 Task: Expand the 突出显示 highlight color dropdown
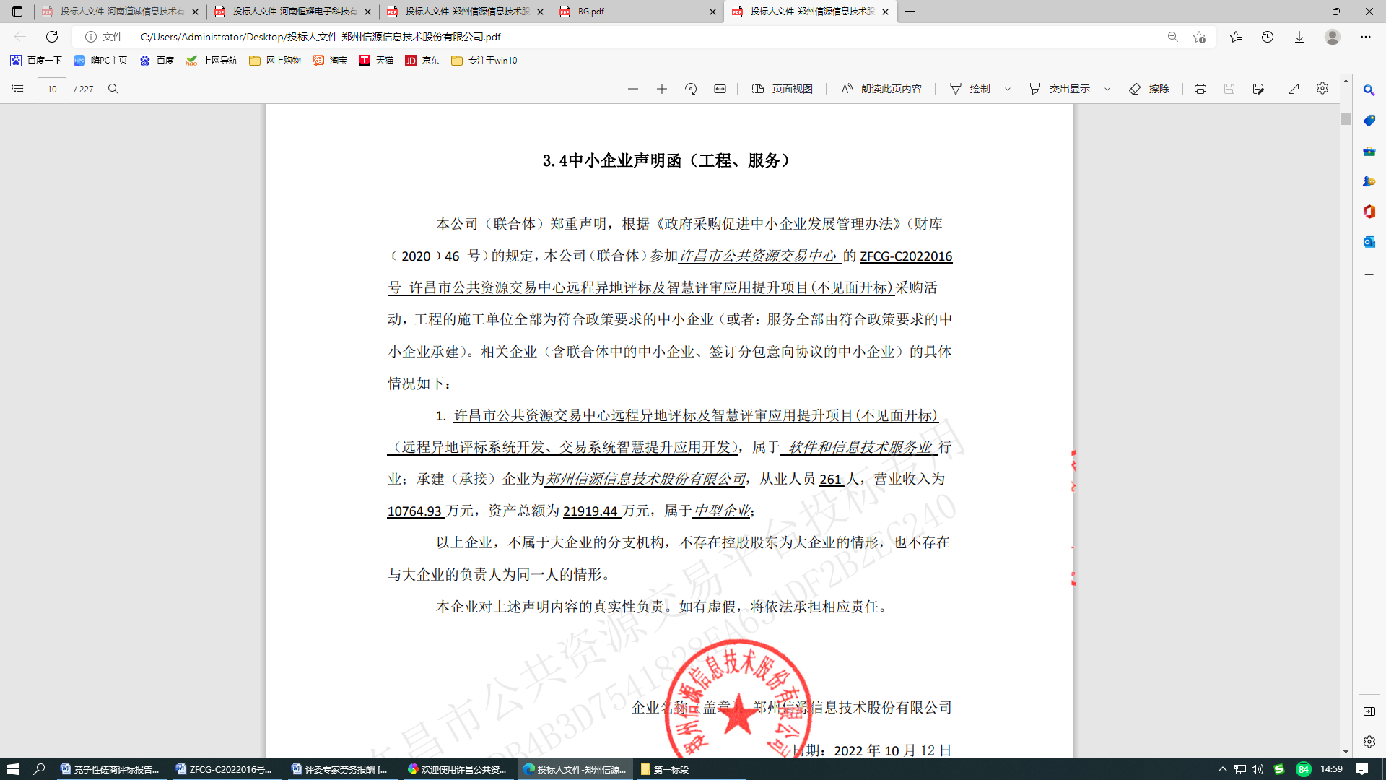1107,89
